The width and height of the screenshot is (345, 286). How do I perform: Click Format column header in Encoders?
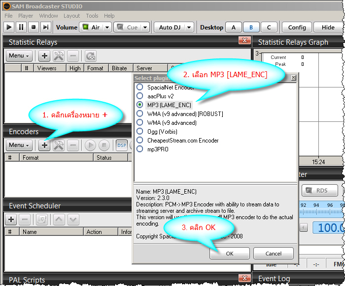[56, 157]
